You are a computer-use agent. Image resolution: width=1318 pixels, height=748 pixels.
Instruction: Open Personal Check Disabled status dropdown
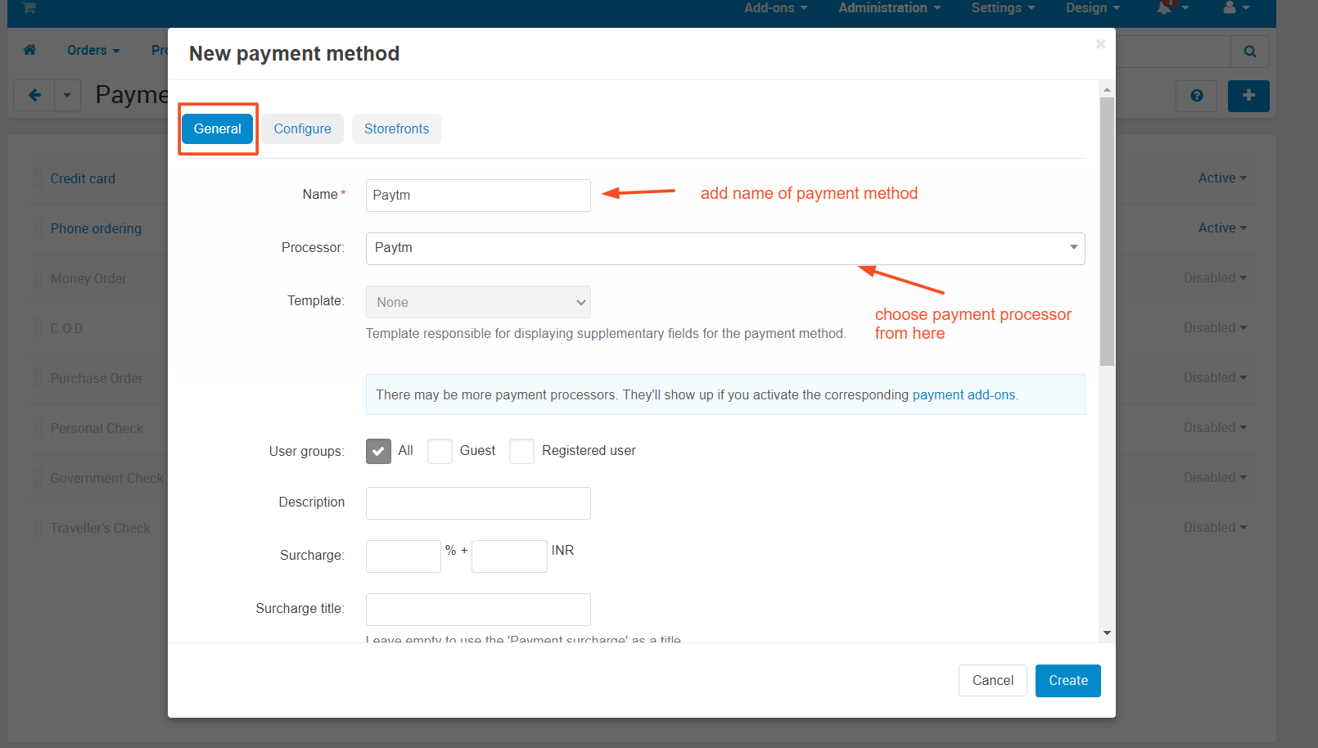tap(1216, 427)
